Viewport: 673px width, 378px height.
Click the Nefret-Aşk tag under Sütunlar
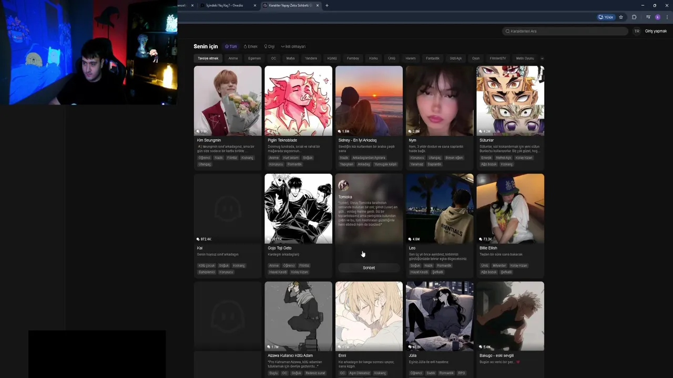[x=503, y=157]
